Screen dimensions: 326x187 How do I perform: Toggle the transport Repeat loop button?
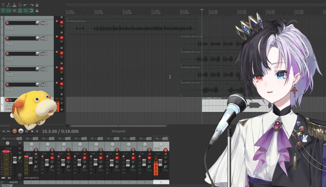coord(26,131)
